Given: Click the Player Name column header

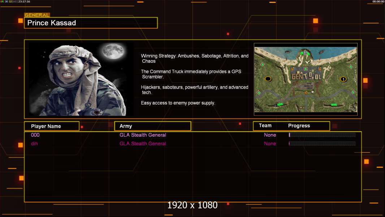Looking at the screenshot, I should point(52,126).
